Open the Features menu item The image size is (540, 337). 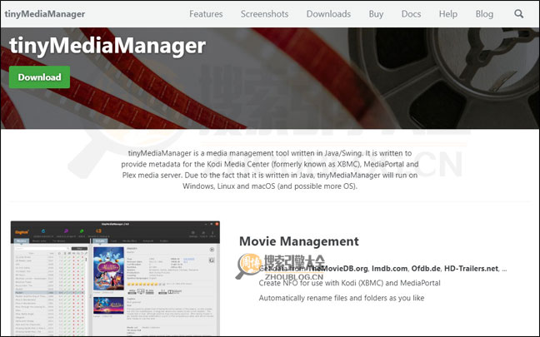[206, 14]
